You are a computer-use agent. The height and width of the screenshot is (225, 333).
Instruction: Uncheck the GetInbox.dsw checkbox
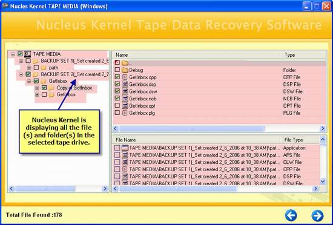click(x=117, y=91)
